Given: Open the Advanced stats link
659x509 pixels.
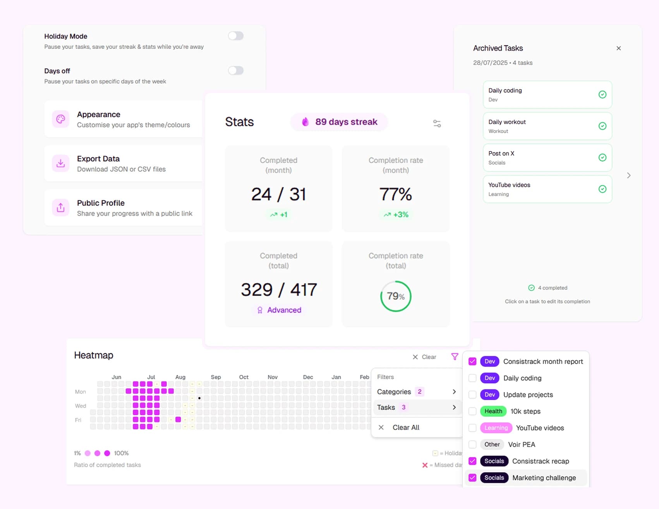Looking at the screenshot, I should (279, 310).
